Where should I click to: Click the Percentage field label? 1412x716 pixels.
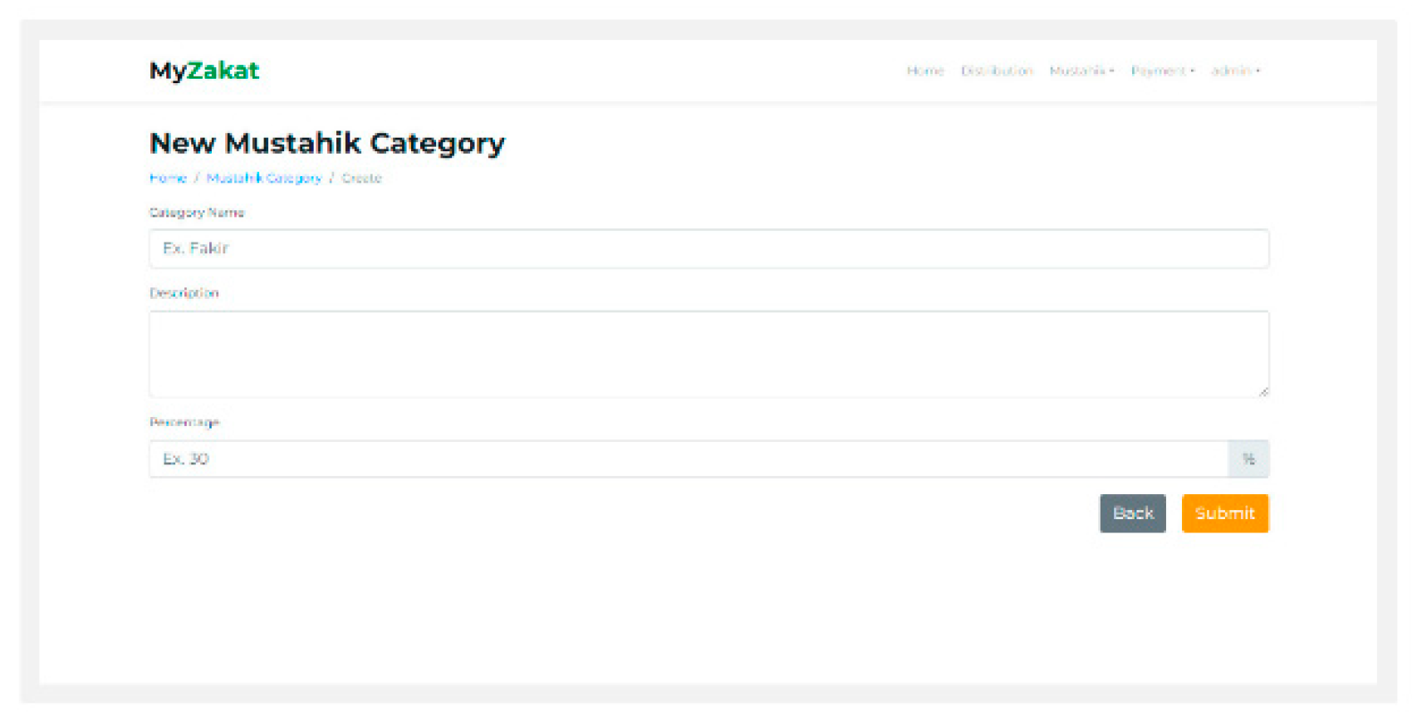click(184, 422)
